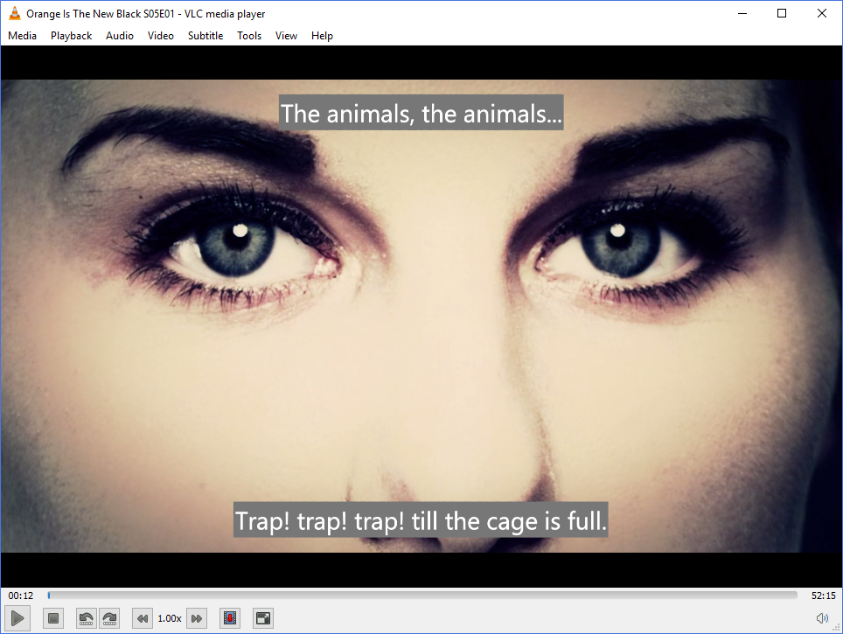Open the Playback menu
843x634 pixels.
pyautogui.click(x=71, y=36)
